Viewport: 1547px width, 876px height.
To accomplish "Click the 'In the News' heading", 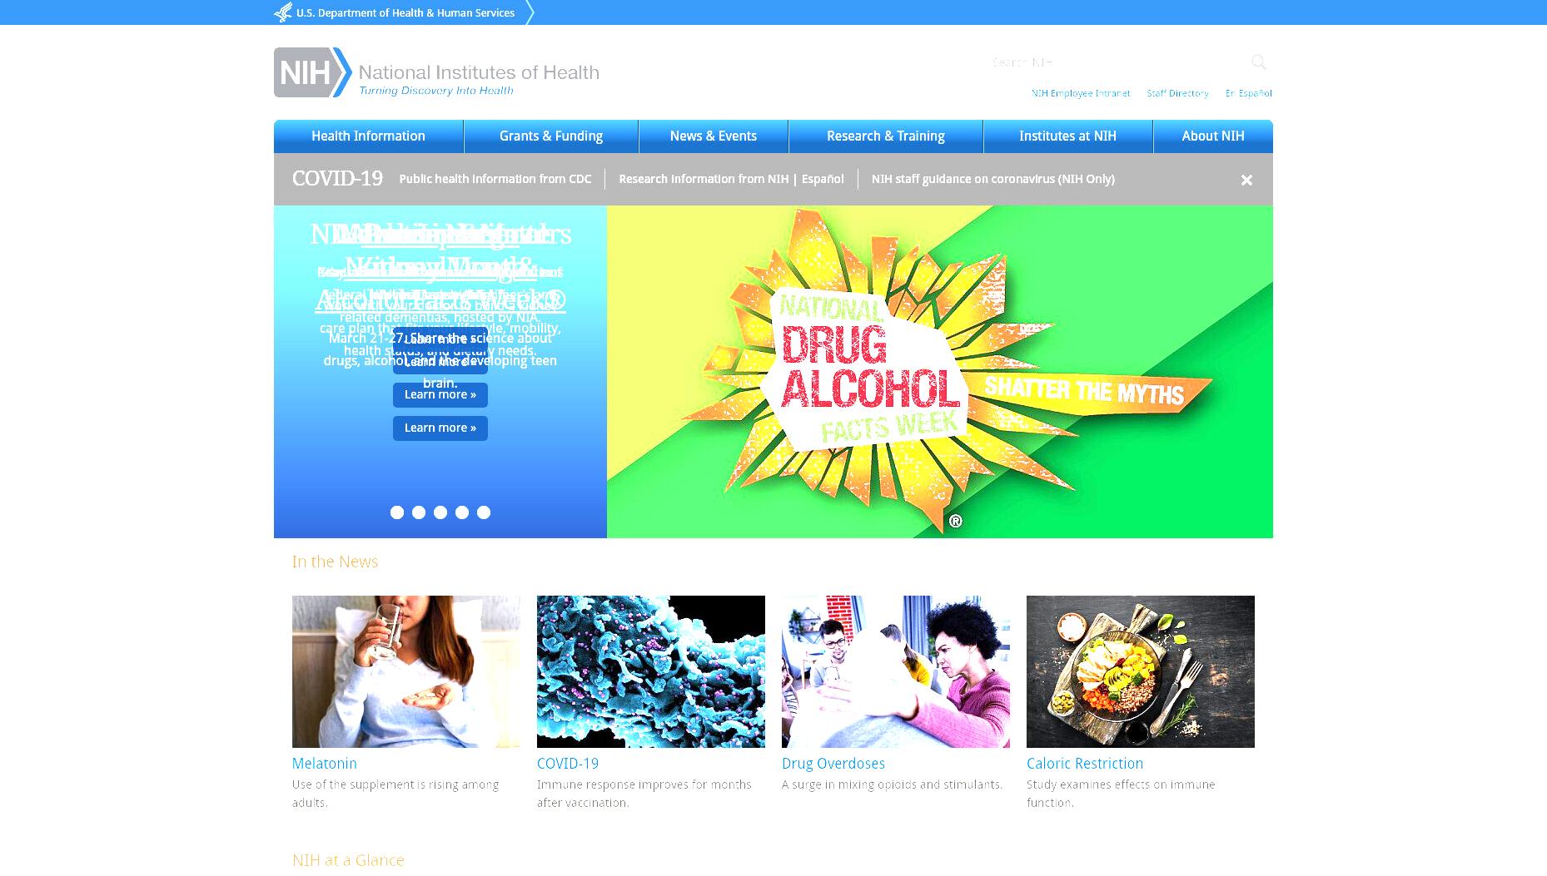I will [335, 562].
